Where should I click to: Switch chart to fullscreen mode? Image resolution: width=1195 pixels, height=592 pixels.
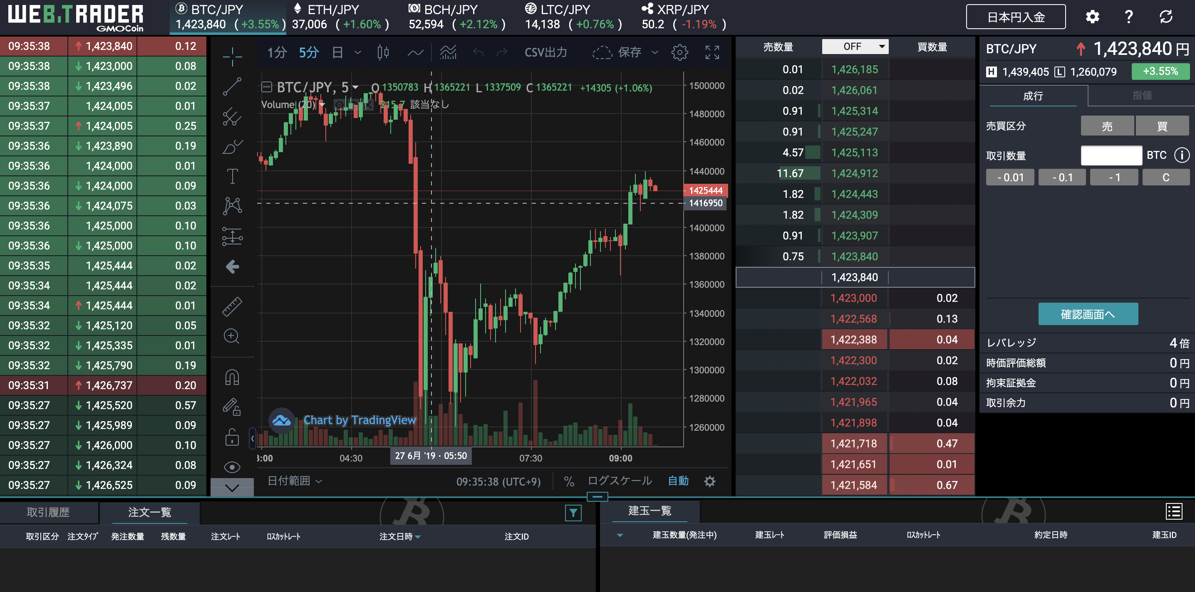pos(712,52)
